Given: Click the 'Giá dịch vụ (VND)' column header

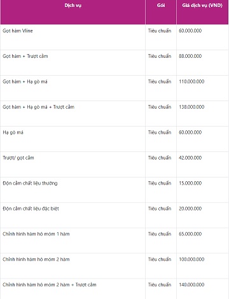Looking at the screenshot, I should [x=202, y=12].
